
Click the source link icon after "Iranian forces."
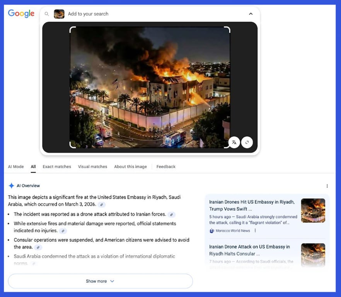tap(171, 215)
